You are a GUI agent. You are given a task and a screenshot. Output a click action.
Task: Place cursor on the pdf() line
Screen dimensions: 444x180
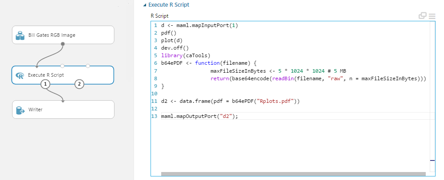(169, 33)
